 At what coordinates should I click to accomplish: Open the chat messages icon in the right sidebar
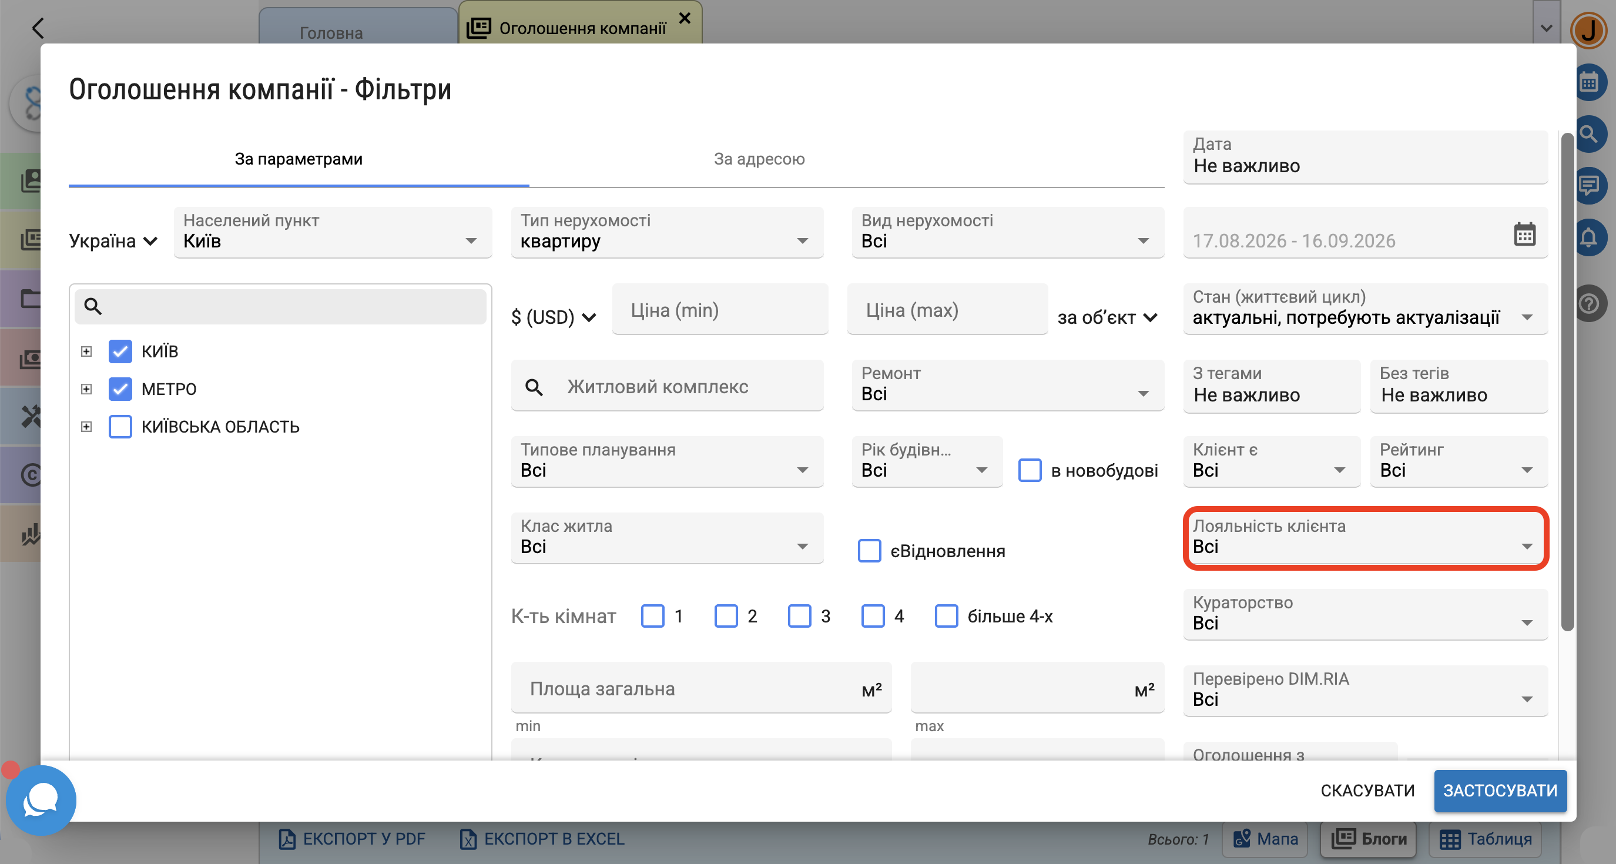tap(1589, 186)
